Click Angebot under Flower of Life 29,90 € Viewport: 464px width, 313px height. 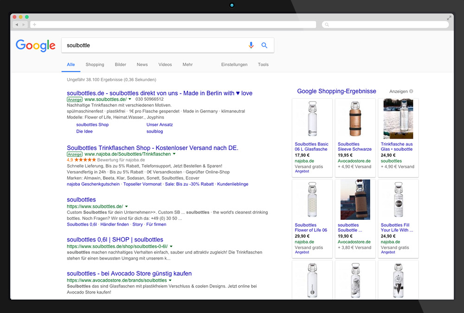[x=302, y=252]
